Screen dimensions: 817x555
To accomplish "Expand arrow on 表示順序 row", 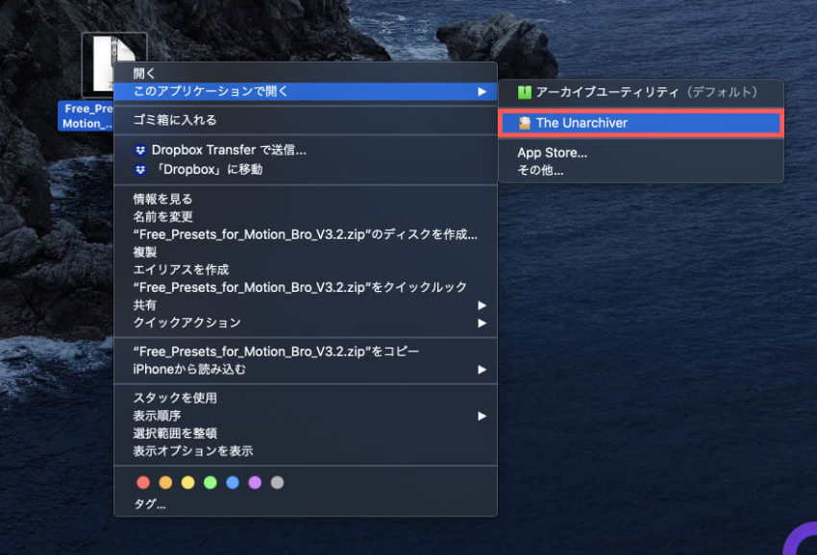I will coord(482,416).
